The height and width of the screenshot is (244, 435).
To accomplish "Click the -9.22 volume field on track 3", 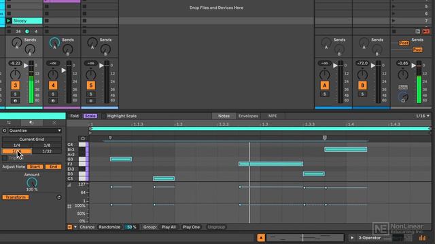I will click(x=15, y=63).
